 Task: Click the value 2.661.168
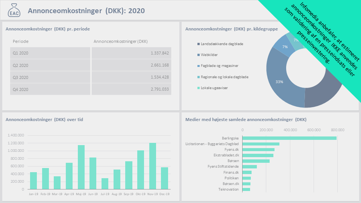point(160,65)
